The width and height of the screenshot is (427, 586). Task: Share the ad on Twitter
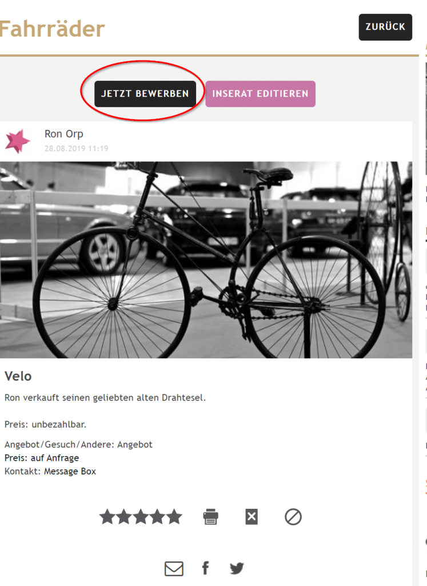(237, 569)
